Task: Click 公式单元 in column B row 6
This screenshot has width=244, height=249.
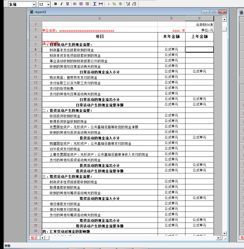Action: (171, 49)
